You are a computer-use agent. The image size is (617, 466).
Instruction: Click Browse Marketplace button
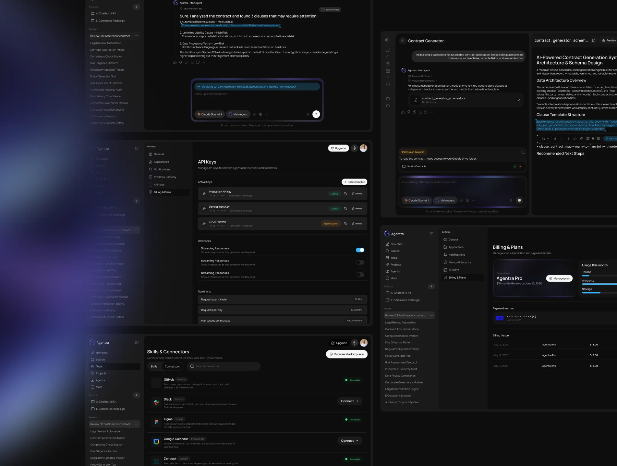point(347,354)
